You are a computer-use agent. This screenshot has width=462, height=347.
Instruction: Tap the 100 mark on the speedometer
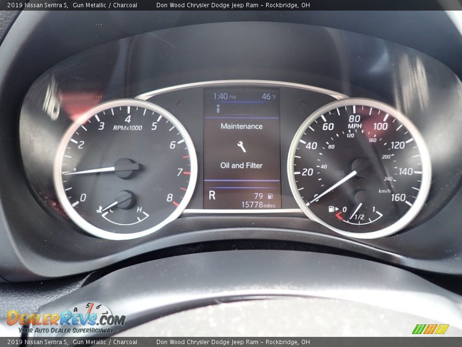pyautogui.click(x=380, y=127)
